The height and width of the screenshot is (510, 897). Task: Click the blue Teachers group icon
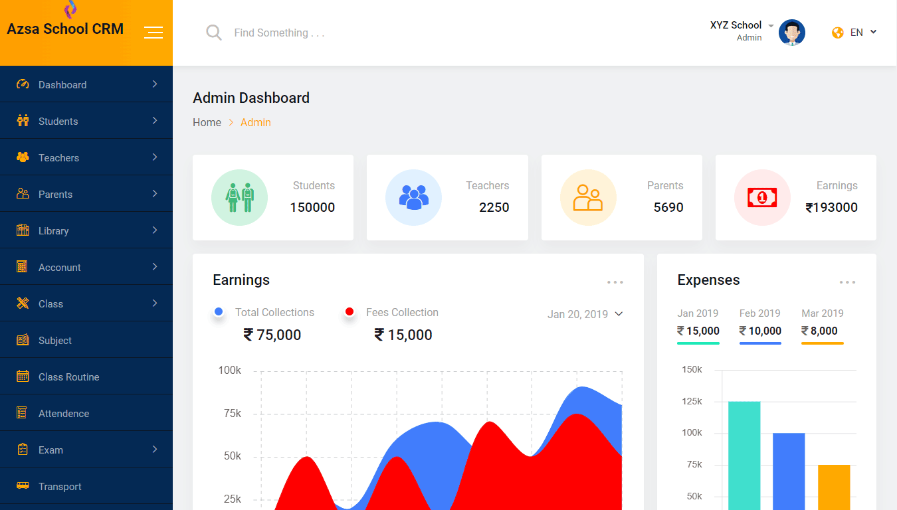click(413, 197)
